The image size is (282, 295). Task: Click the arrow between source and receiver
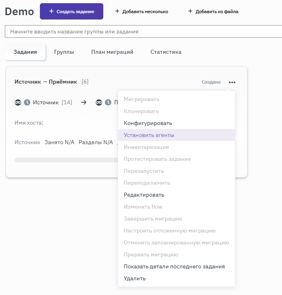(84, 102)
